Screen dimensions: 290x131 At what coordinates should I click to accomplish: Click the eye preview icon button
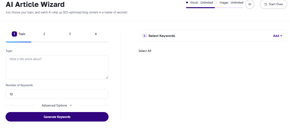(250, 4)
